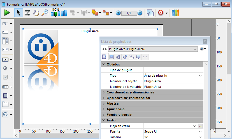The image size is (232, 139).
Task: Switch to the gear actions property tab
Action: click(118, 57)
